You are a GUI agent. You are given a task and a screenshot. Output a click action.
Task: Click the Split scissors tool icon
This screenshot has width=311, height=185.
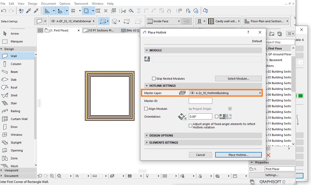[x=124, y=11]
